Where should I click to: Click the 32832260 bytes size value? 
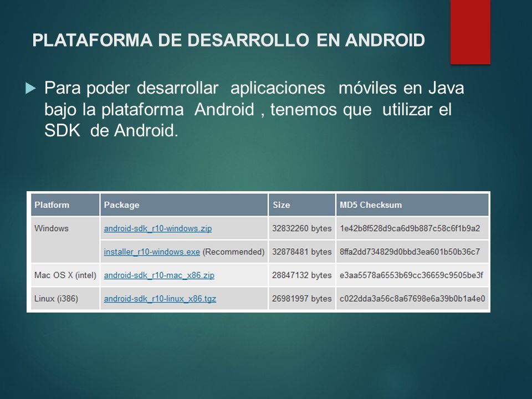click(x=301, y=228)
